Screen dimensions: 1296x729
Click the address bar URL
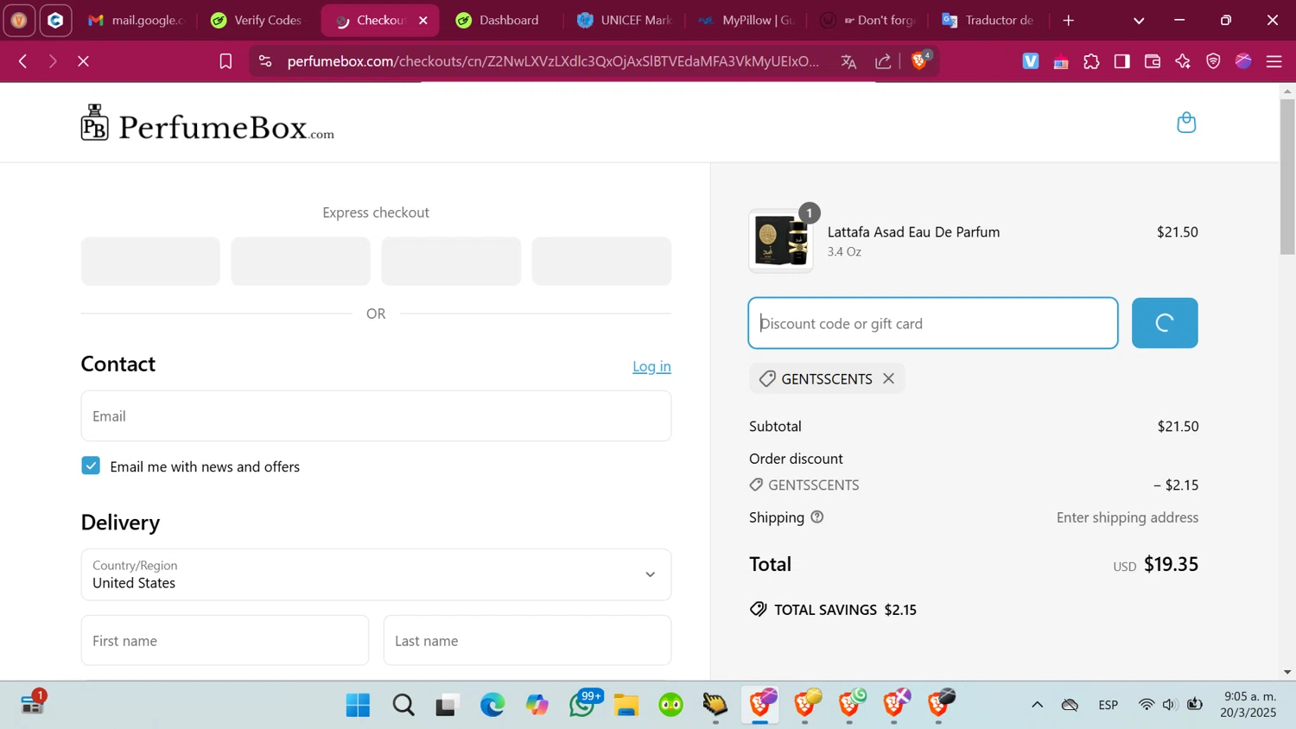(553, 61)
